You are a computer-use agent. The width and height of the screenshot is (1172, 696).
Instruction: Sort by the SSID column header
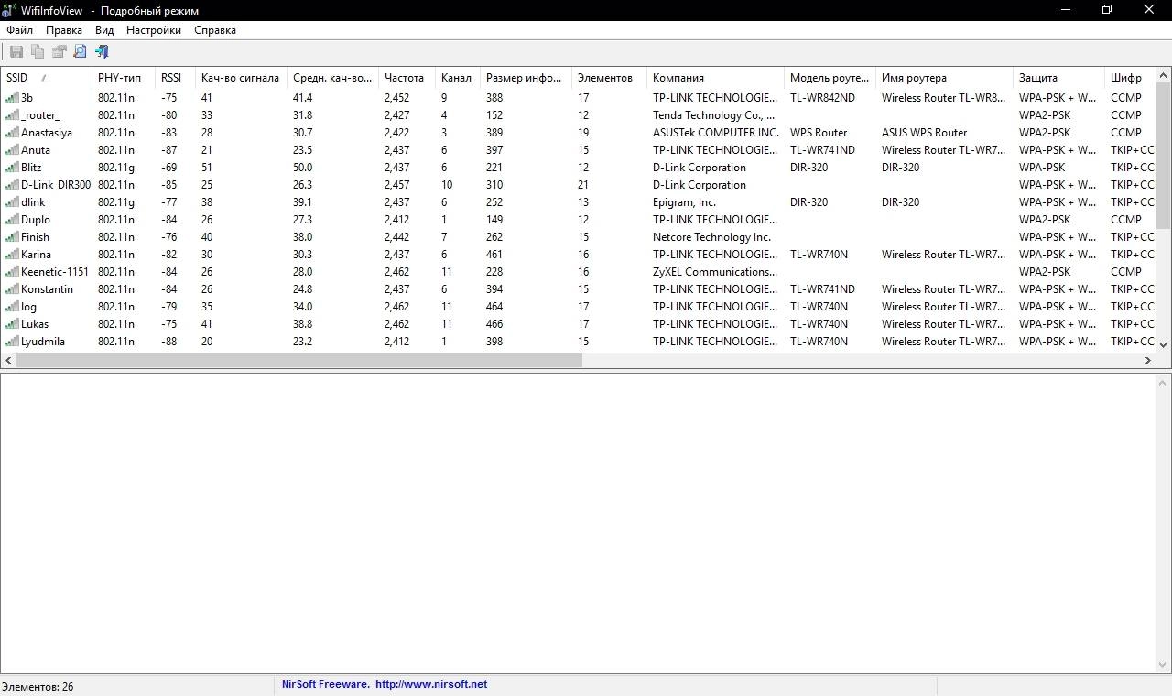46,78
